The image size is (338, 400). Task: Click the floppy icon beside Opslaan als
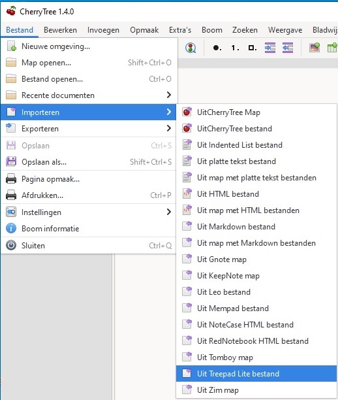tap(11, 161)
